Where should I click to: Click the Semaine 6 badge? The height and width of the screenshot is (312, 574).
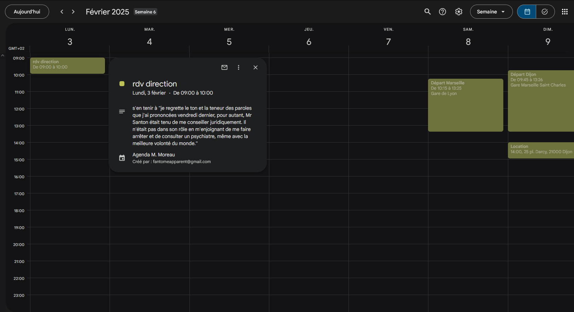[x=145, y=12]
